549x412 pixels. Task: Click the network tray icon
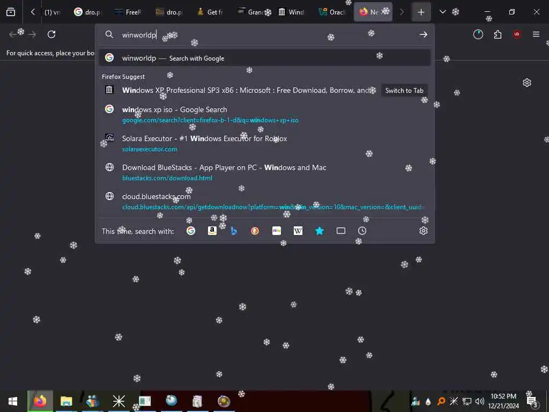[x=467, y=401]
